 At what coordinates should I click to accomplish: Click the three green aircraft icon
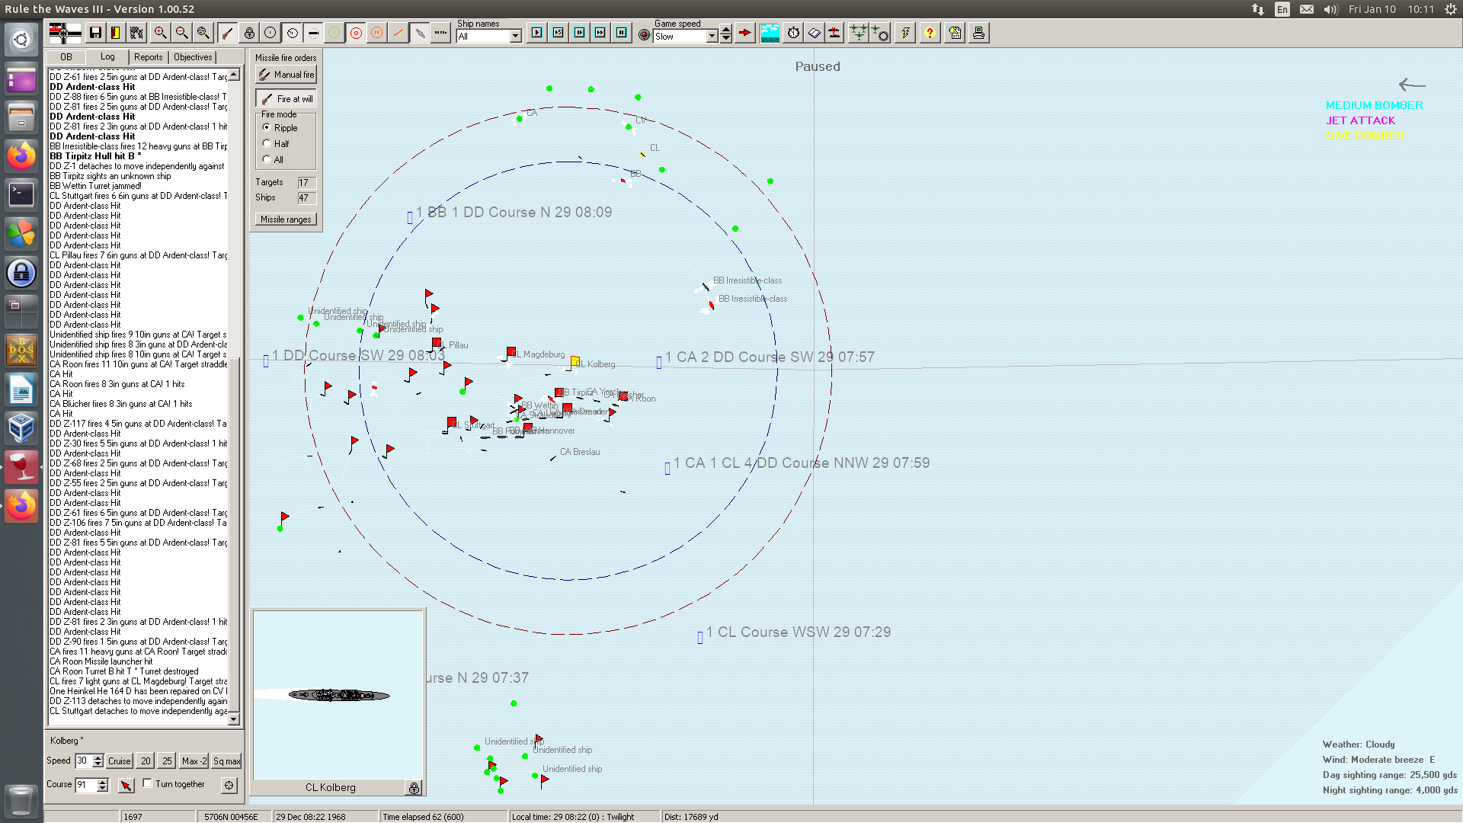coord(858,33)
